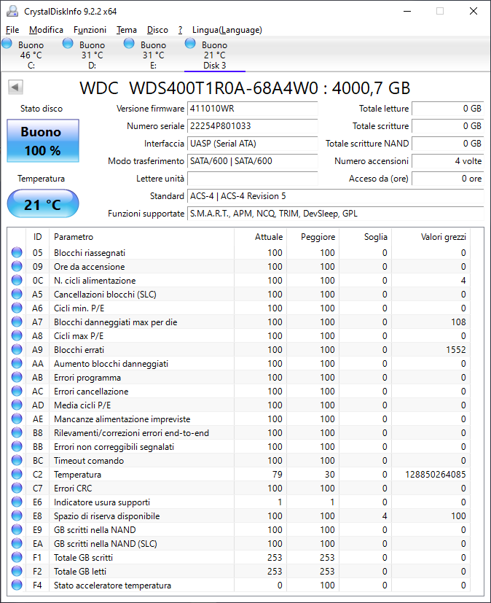Image resolution: width=491 pixels, height=603 pixels.
Task: Switch to disk C: tab at 46 °C
Action: [x=31, y=55]
